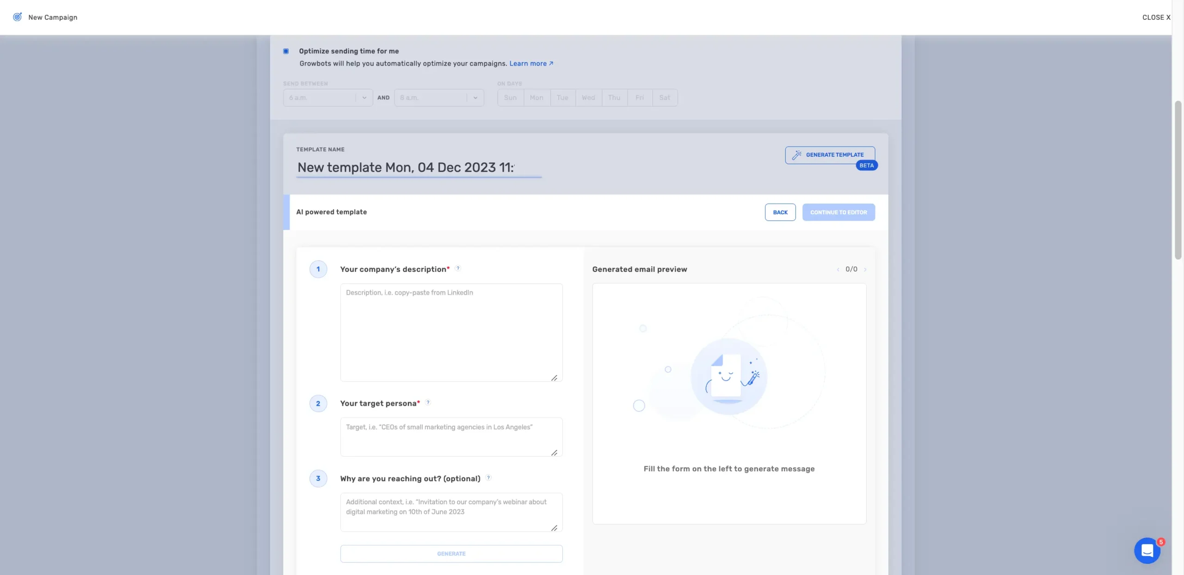Toggle the Wed day selector
1184x575 pixels.
pos(588,98)
